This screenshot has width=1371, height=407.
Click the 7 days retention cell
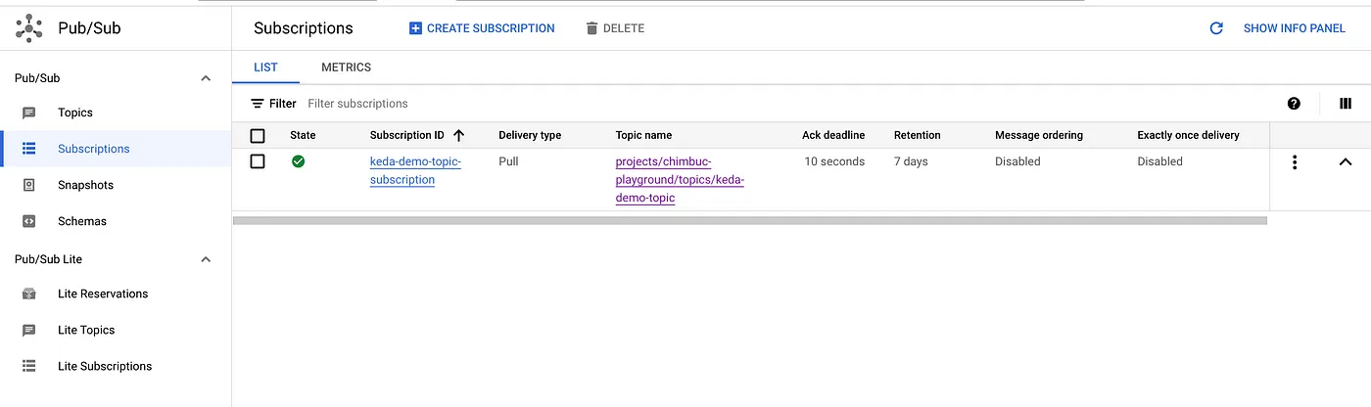[911, 161]
